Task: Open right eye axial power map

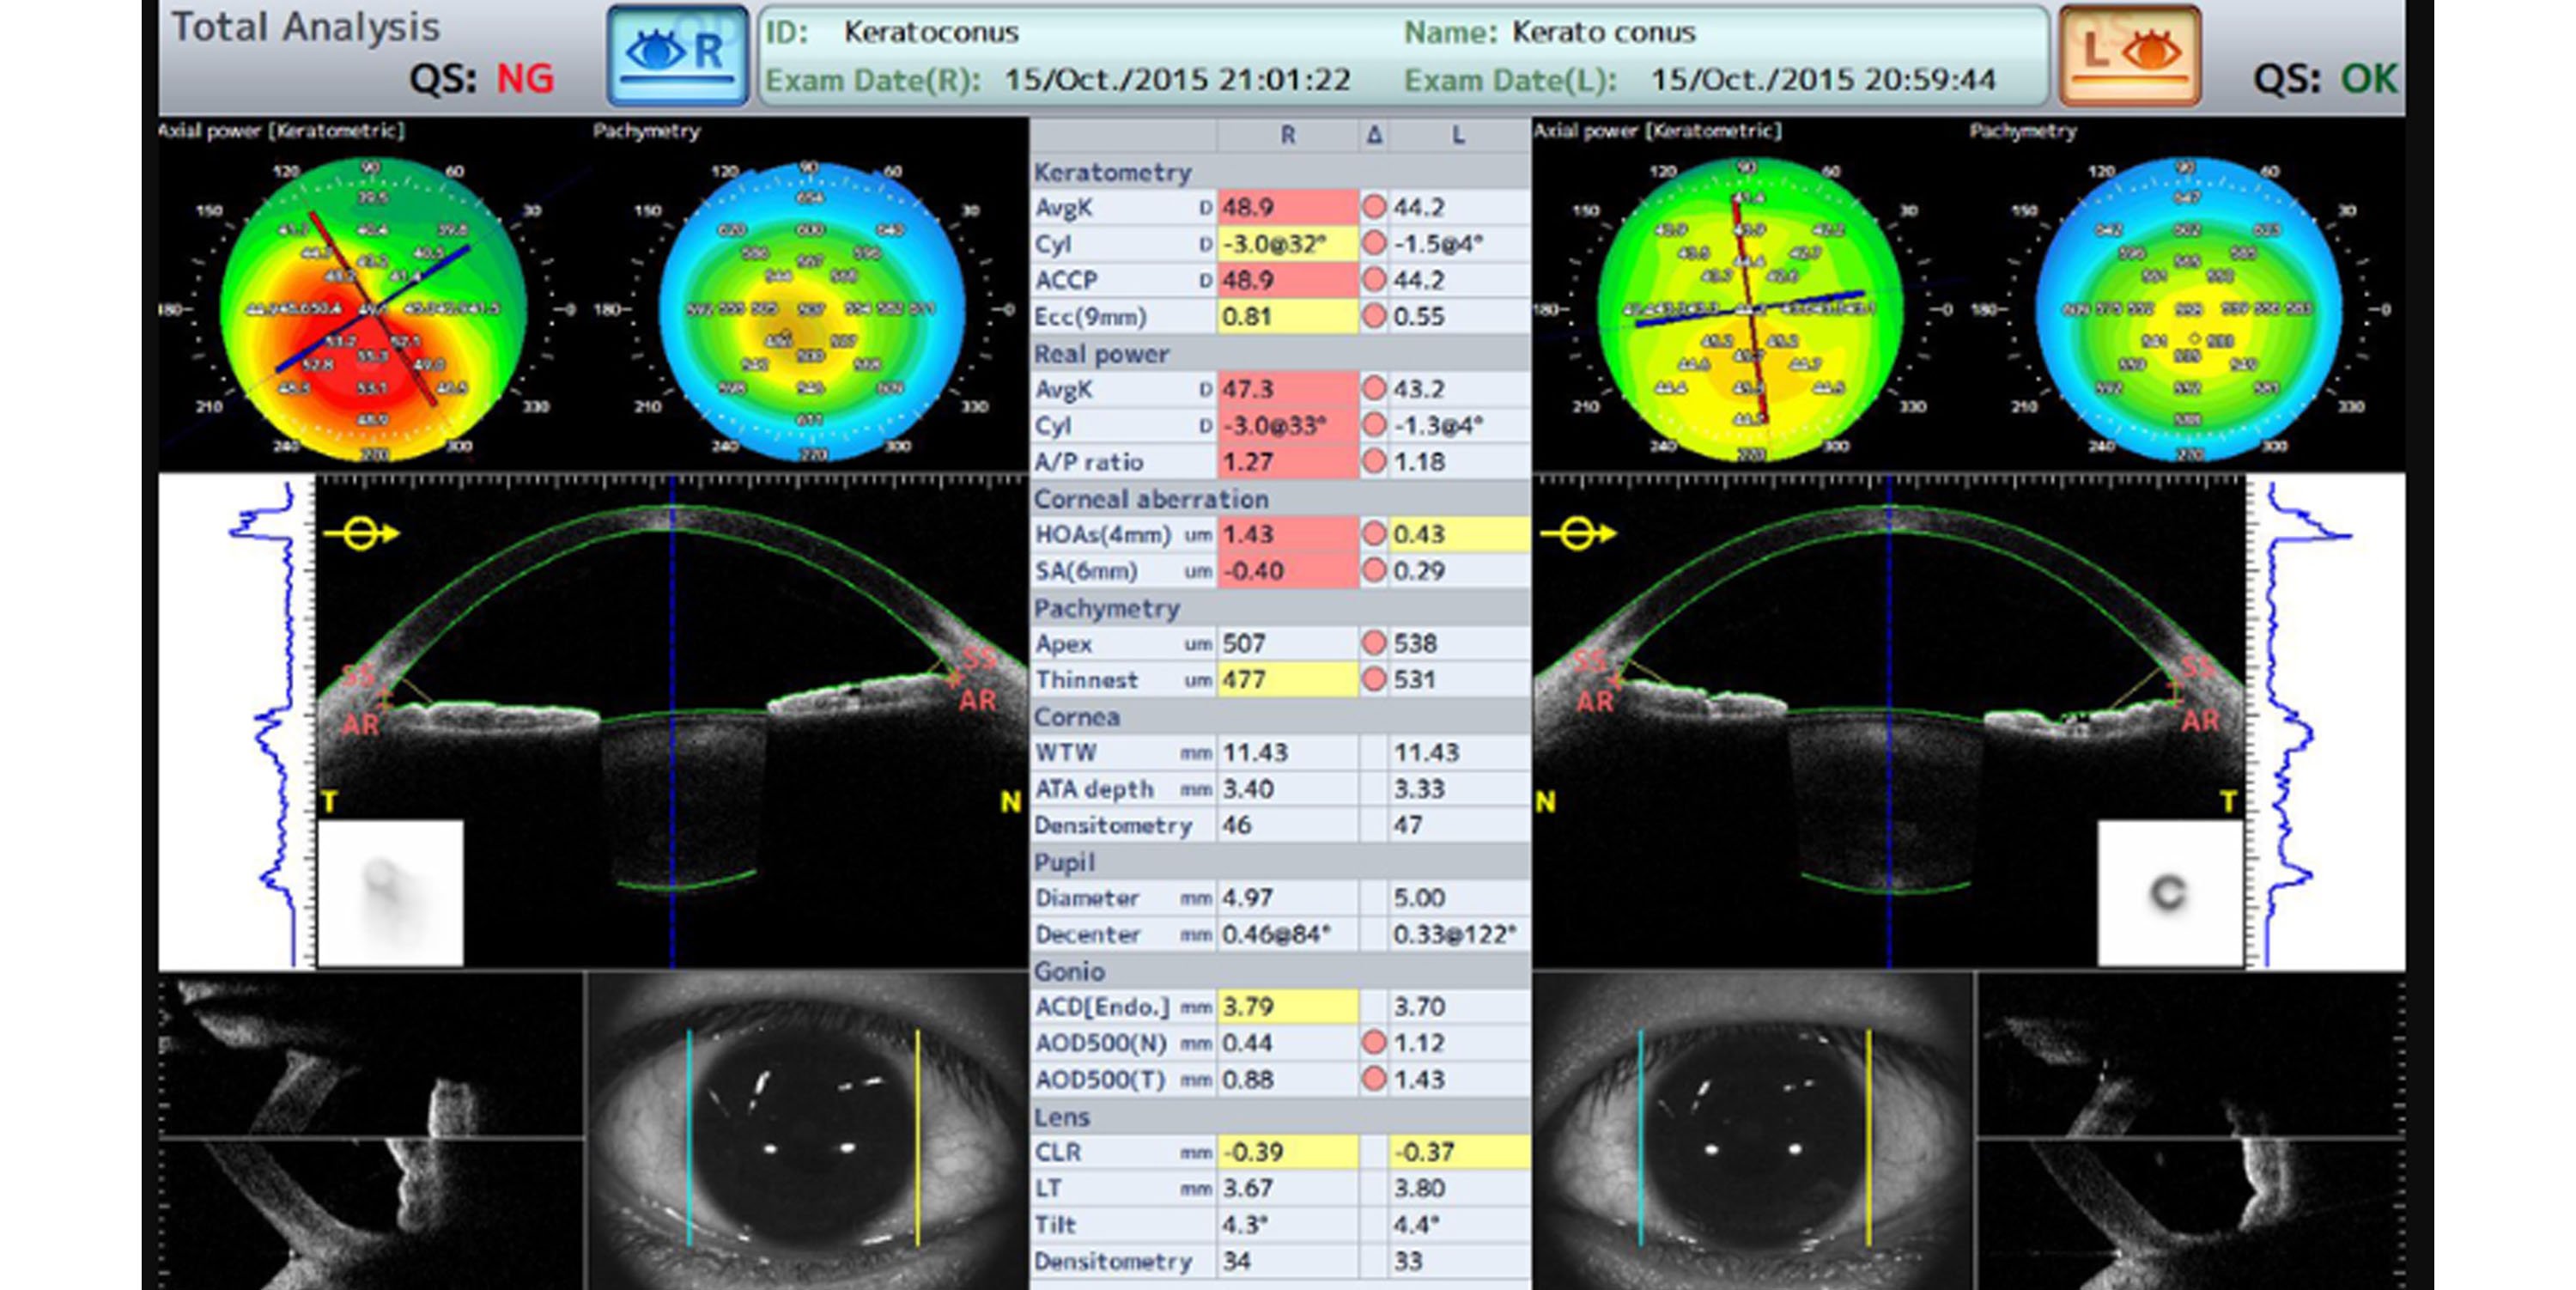Action: coord(373,310)
